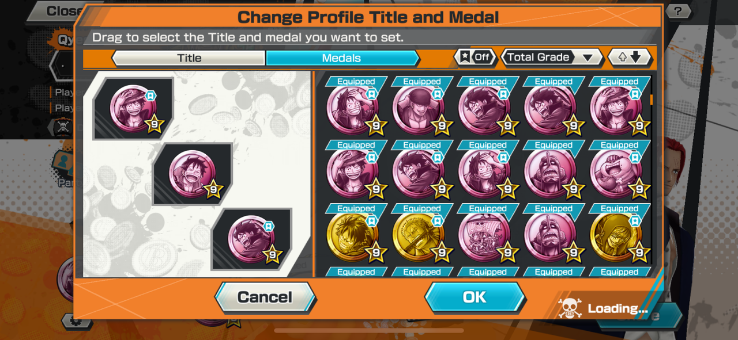Select the top equipped medal slot

133,108
